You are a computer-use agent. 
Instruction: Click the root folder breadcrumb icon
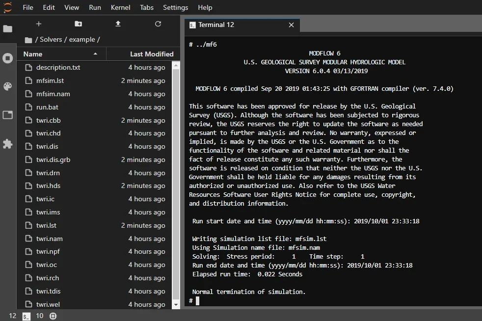28,40
